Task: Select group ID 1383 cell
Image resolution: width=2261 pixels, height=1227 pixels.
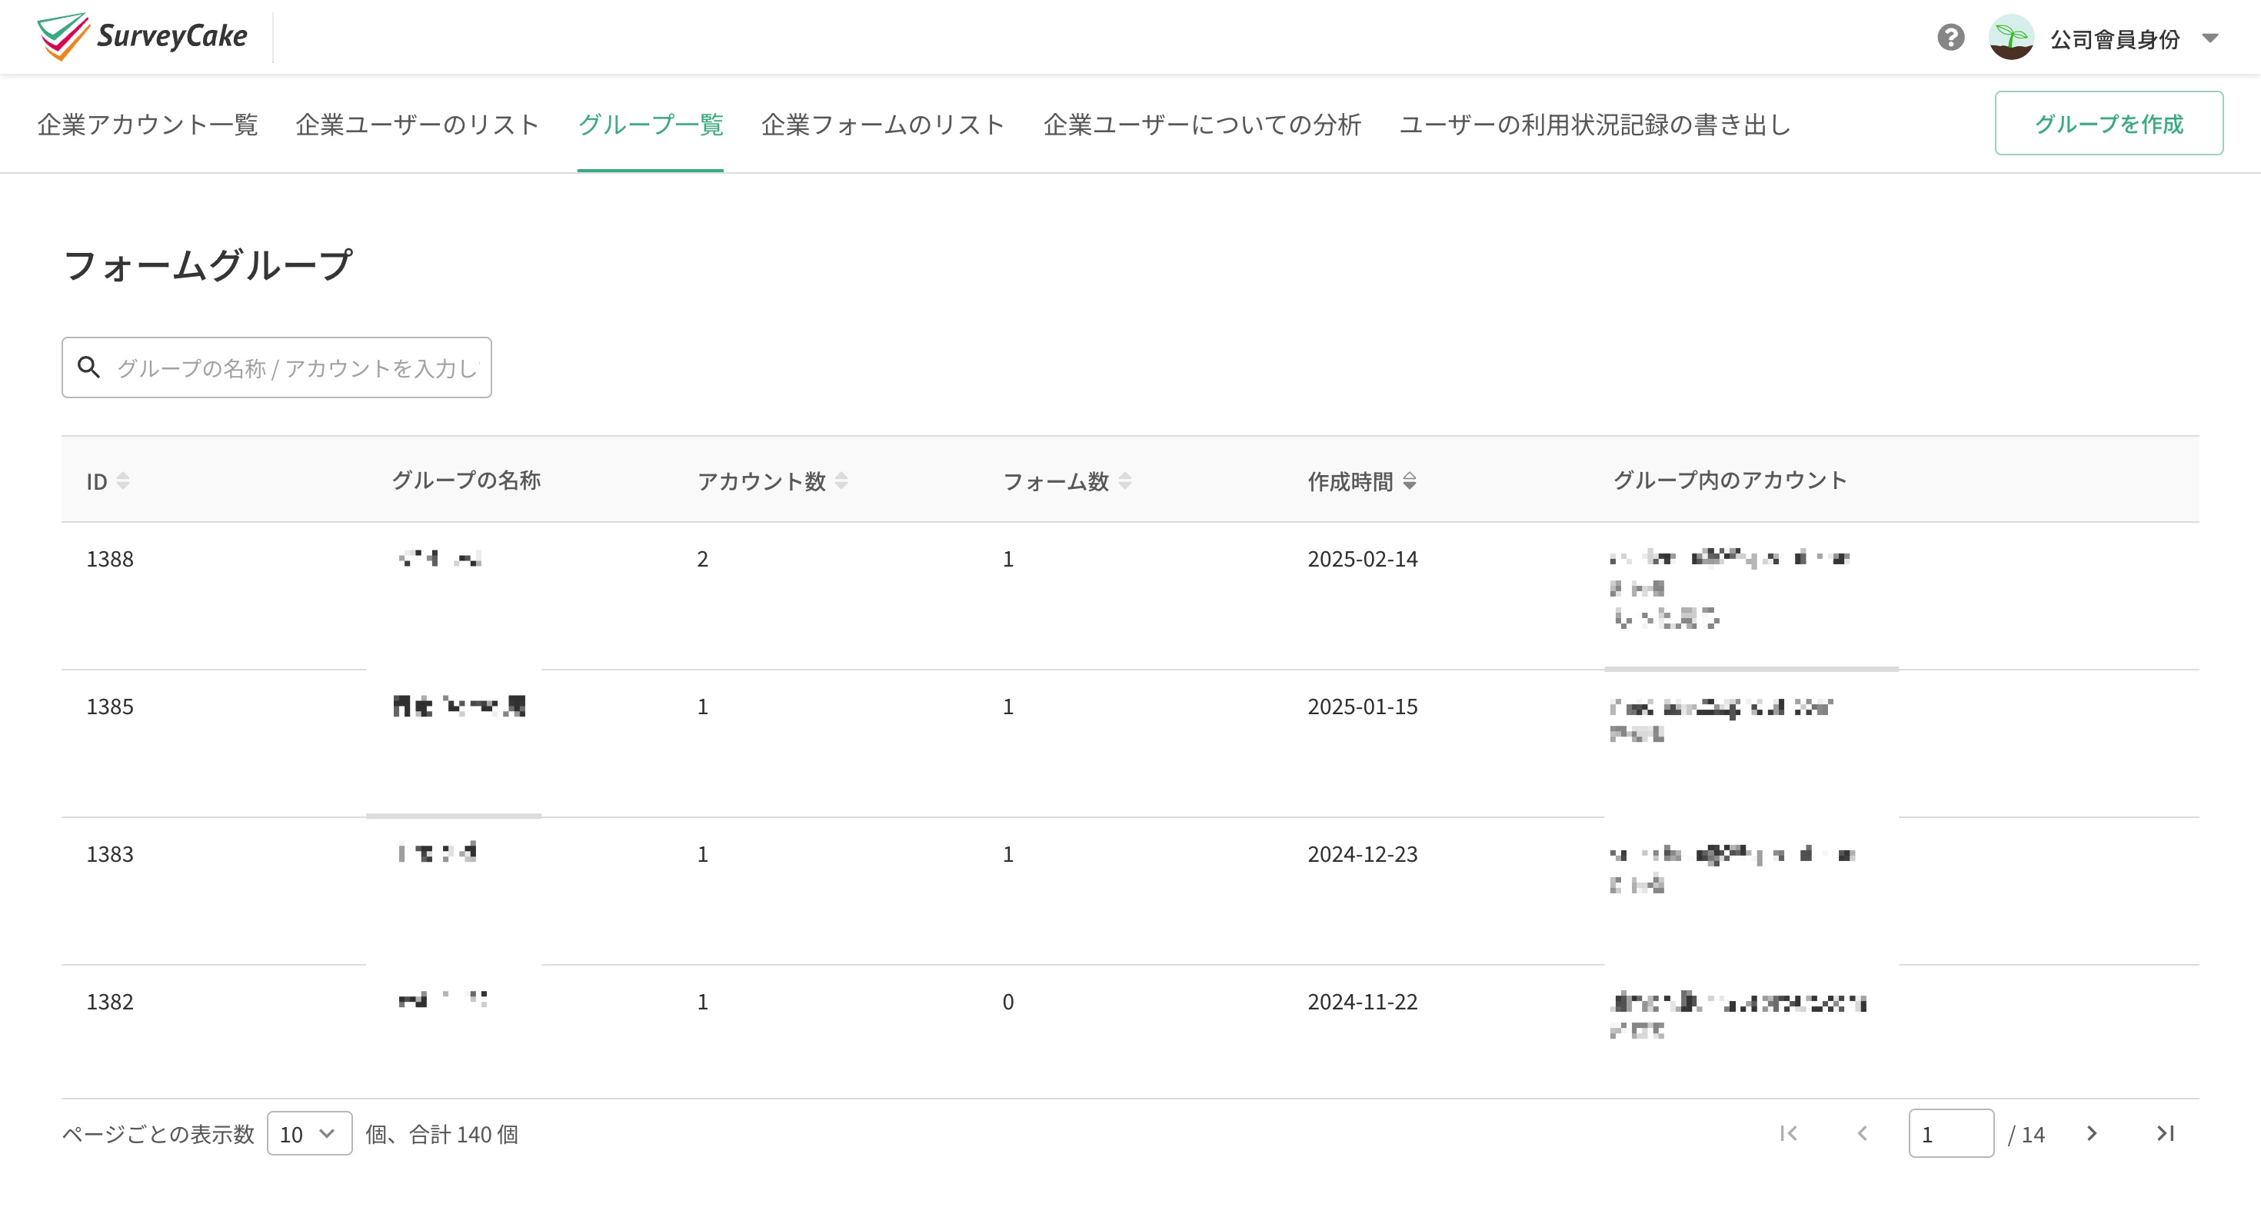Action: [110, 854]
